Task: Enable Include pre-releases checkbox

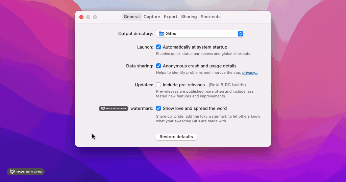Action: click(x=158, y=85)
